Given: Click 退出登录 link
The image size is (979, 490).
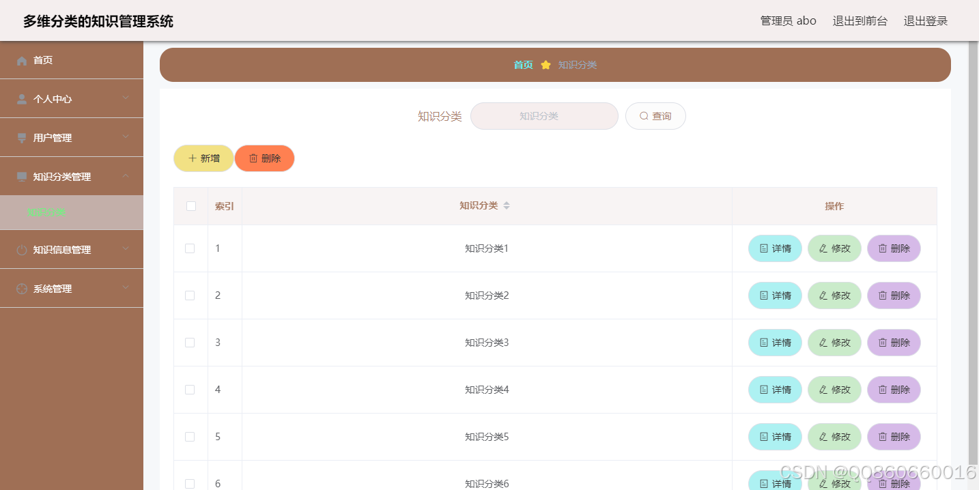Looking at the screenshot, I should coord(926,21).
